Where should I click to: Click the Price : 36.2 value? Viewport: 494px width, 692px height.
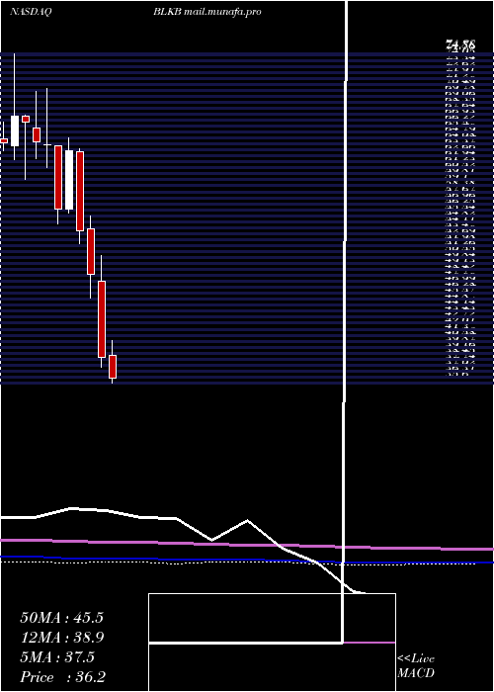tap(62, 677)
